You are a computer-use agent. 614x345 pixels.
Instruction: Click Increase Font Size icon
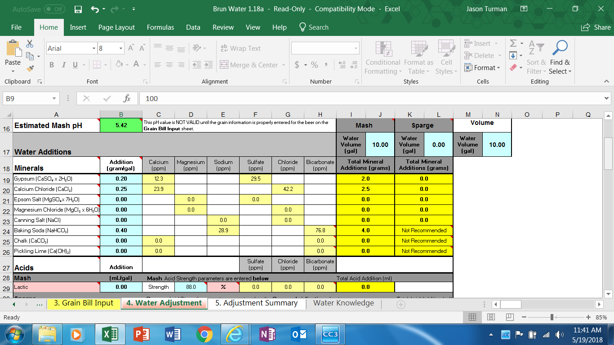point(131,48)
